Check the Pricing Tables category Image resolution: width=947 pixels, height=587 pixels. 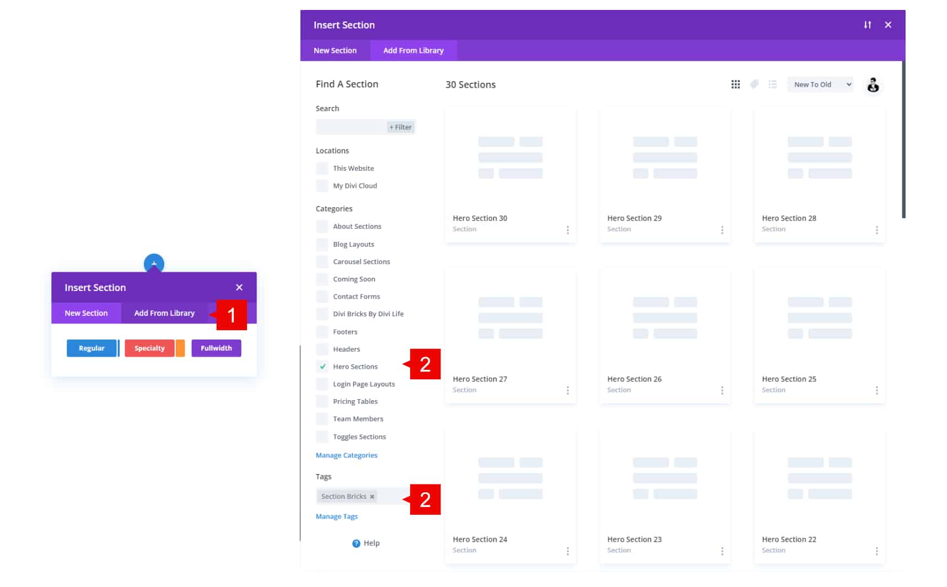[322, 402]
